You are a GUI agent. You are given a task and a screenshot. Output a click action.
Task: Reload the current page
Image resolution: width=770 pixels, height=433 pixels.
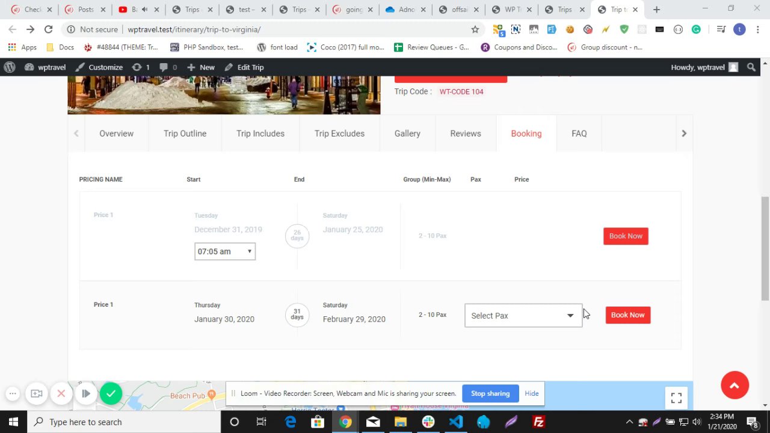tap(49, 29)
